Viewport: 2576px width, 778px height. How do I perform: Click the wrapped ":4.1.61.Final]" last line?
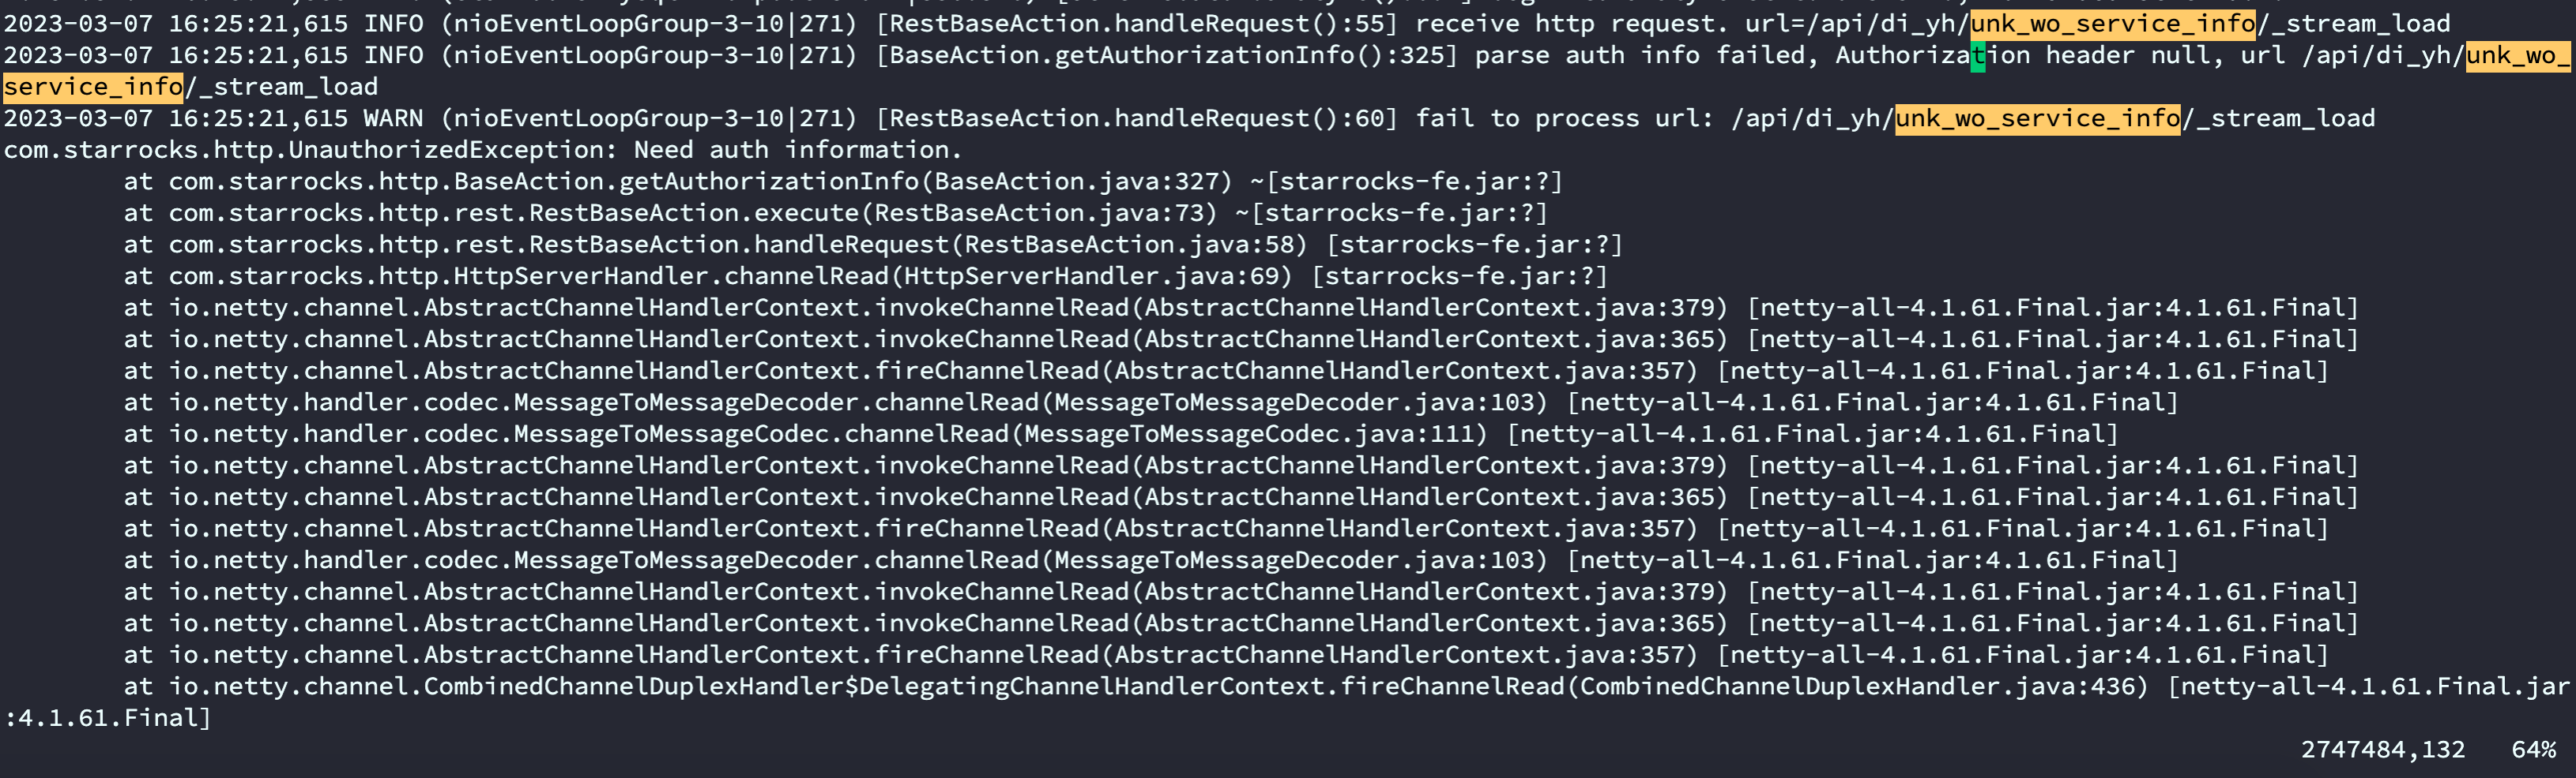108,718
